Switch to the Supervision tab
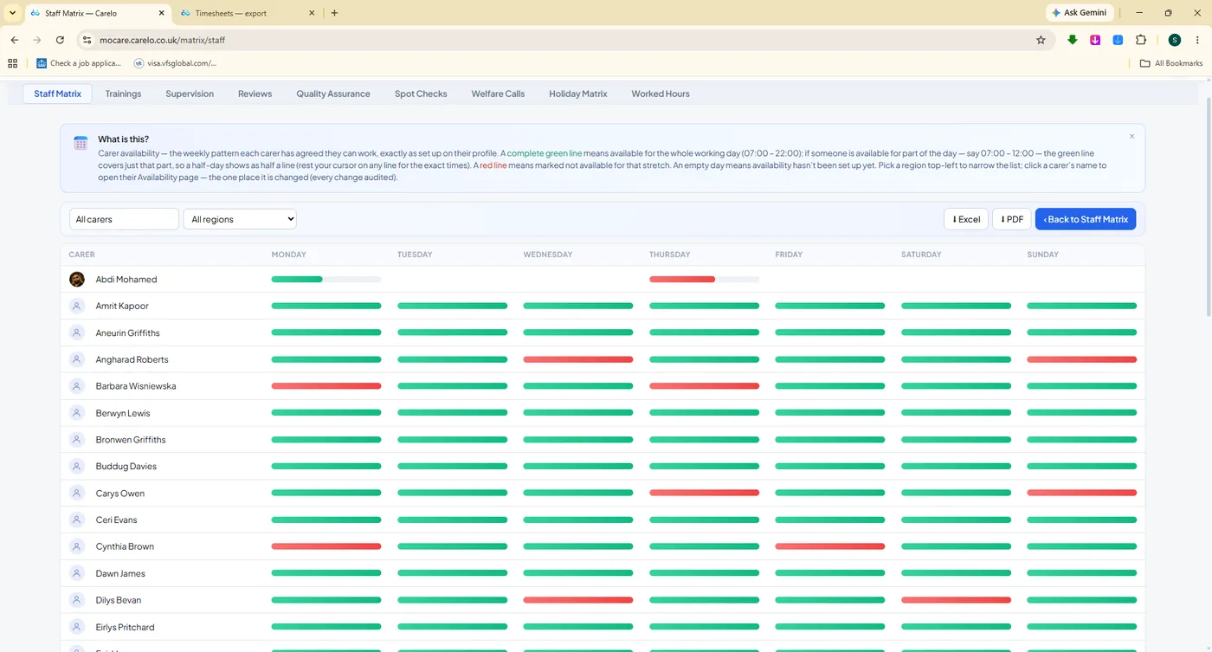This screenshot has height=652, width=1212. (190, 94)
